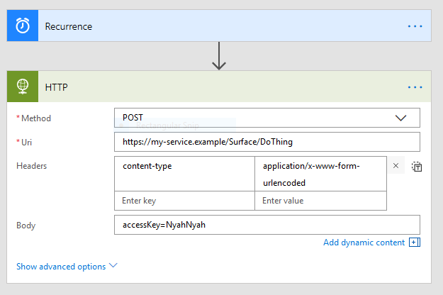This screenshot has height=295, width=443.
Task: Edit the content-type header key field
Action: (184, 174)
